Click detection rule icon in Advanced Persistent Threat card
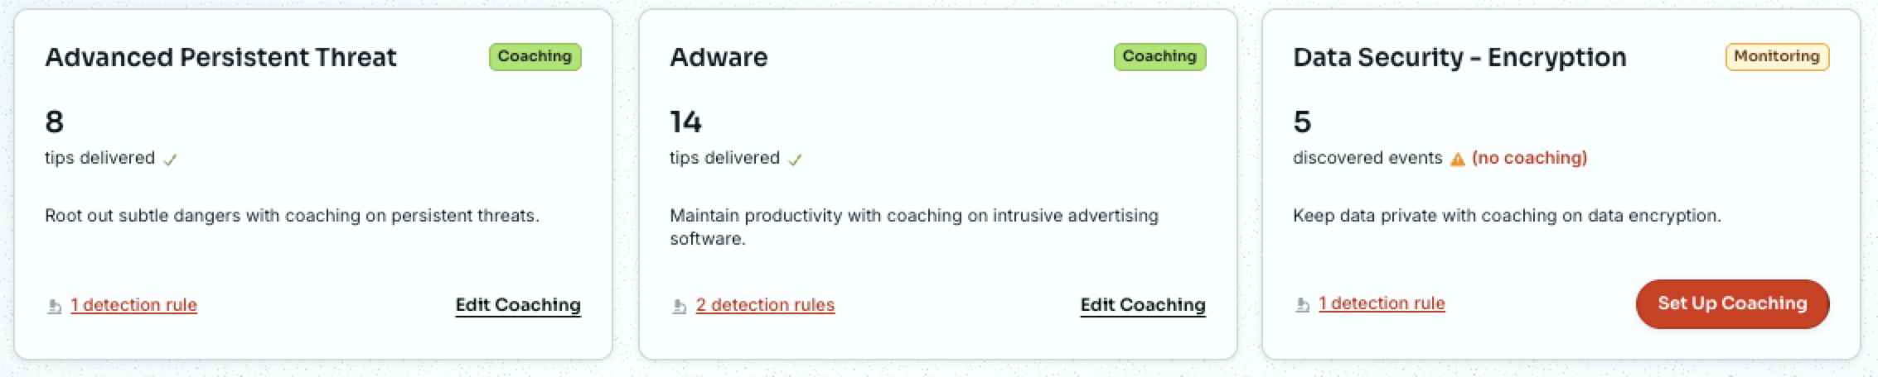Viewport: 1878px width, 377px height. click(54, 306)
